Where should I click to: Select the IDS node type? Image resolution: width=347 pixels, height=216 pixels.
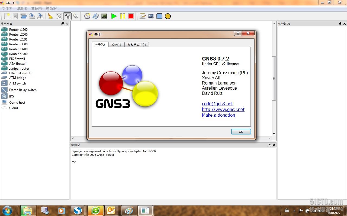click(x=11, y=96)
